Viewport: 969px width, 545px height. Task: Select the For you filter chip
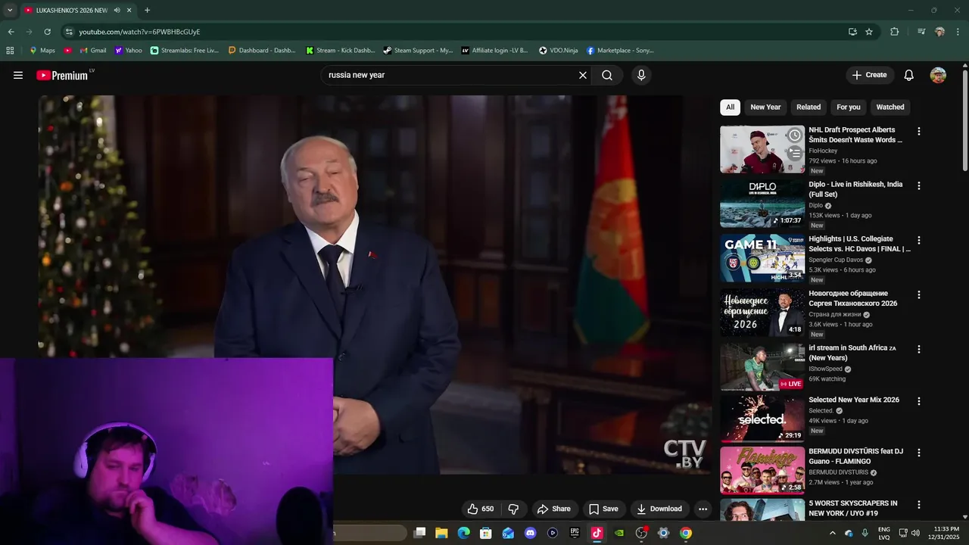click(x=849, y=107)
